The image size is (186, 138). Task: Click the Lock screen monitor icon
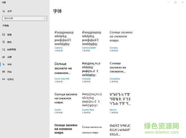pos(4,50)
